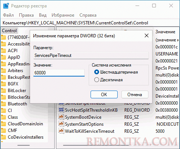Select the CoDeviceInstallers key label
This screenshot has width=180, height=149.
pyautogui.click(x=26, y=137)
